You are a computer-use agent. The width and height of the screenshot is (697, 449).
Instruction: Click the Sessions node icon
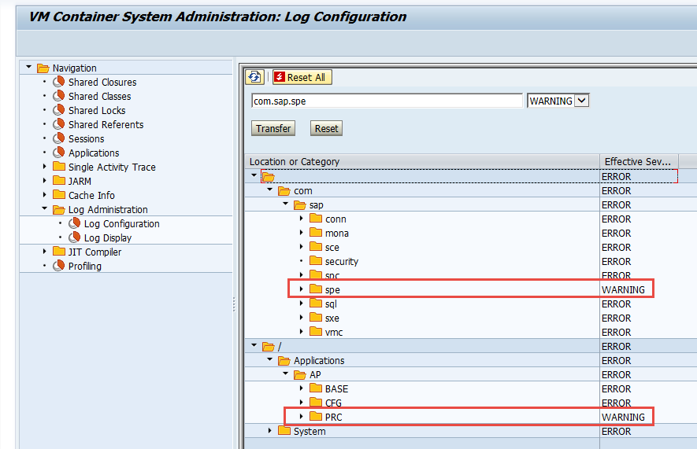(58, 138)
